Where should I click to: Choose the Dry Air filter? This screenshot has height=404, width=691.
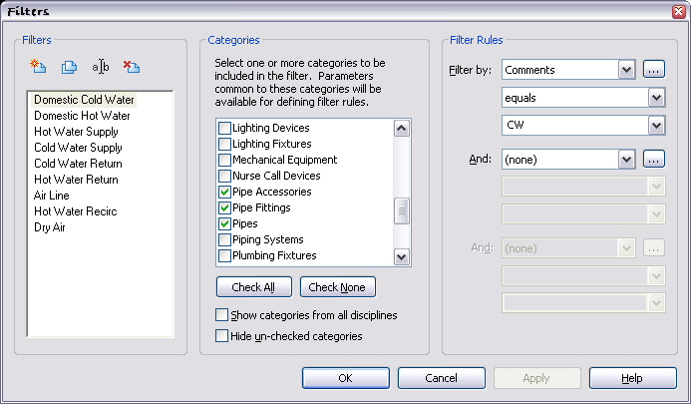(x=50, y=227)
